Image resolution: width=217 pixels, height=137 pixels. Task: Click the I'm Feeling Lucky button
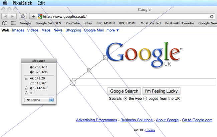click(161, 91)
